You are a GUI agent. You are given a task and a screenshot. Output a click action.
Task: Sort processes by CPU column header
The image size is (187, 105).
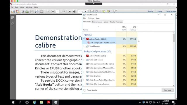pyautogui.click(x=121, y=28)
